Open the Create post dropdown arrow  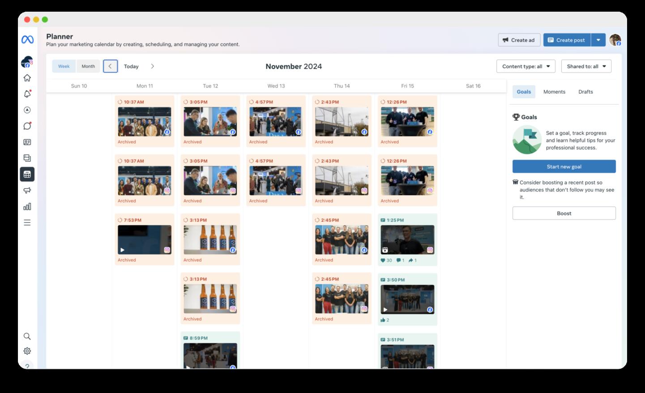[x=598, y=40]
